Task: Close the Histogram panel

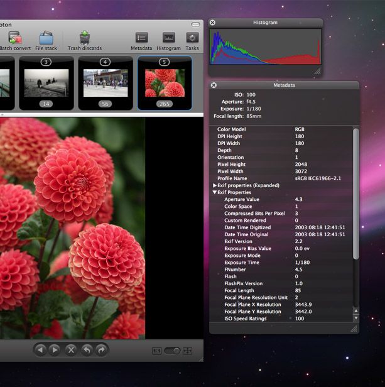Action: click(213, 23)
